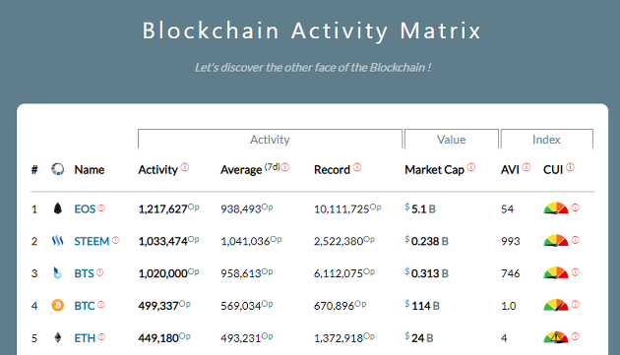The image size is (620, 355).
Task: Click info icon next to EOS name
Action: [101, 207]
